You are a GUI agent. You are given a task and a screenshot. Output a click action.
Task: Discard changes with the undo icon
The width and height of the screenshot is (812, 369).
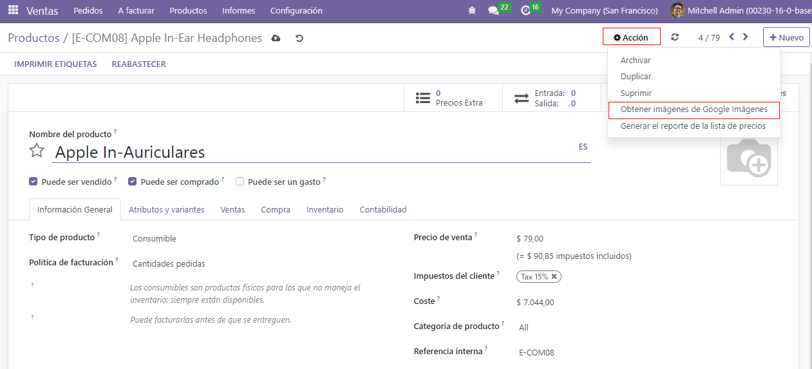point(299,38)
